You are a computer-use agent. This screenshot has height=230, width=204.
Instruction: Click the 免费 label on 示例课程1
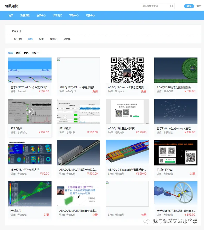point(46,215)
